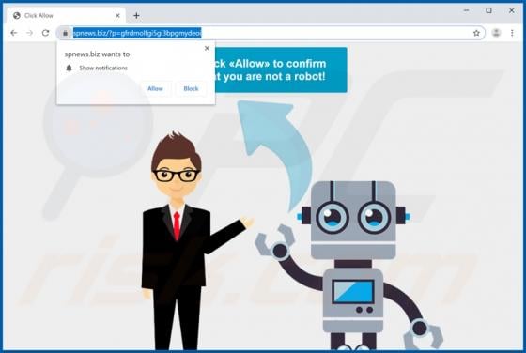Click the robot illustration

pos(348,265)
